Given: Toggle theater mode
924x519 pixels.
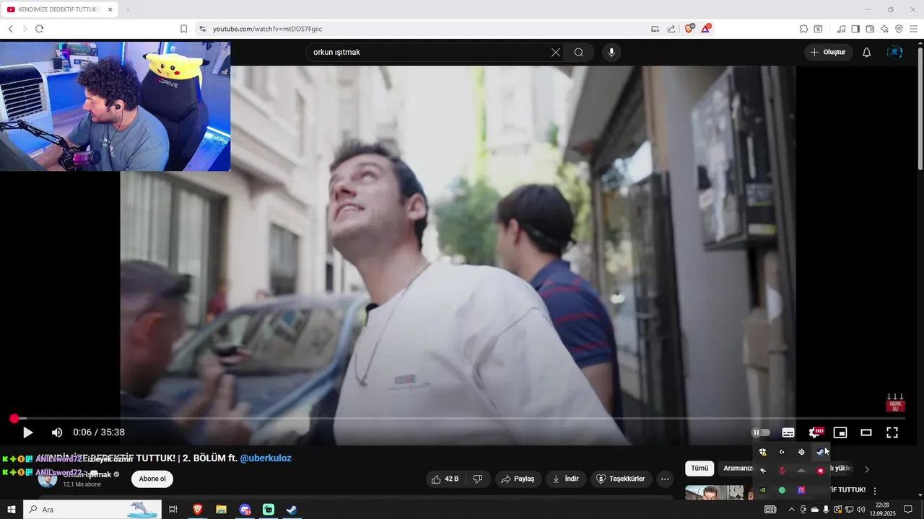Looking at the screenshot, I should pos(866,432).
